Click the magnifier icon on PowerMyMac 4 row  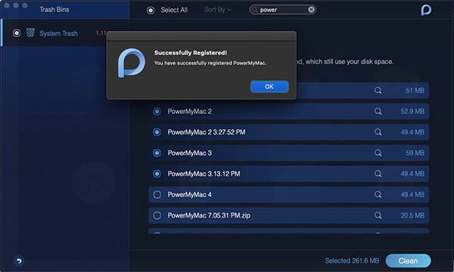coord(378,194)
